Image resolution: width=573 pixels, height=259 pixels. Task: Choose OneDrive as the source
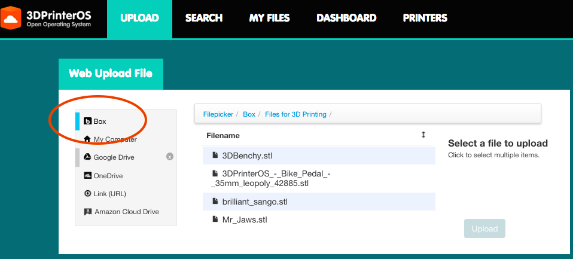[x=108, y=176]
